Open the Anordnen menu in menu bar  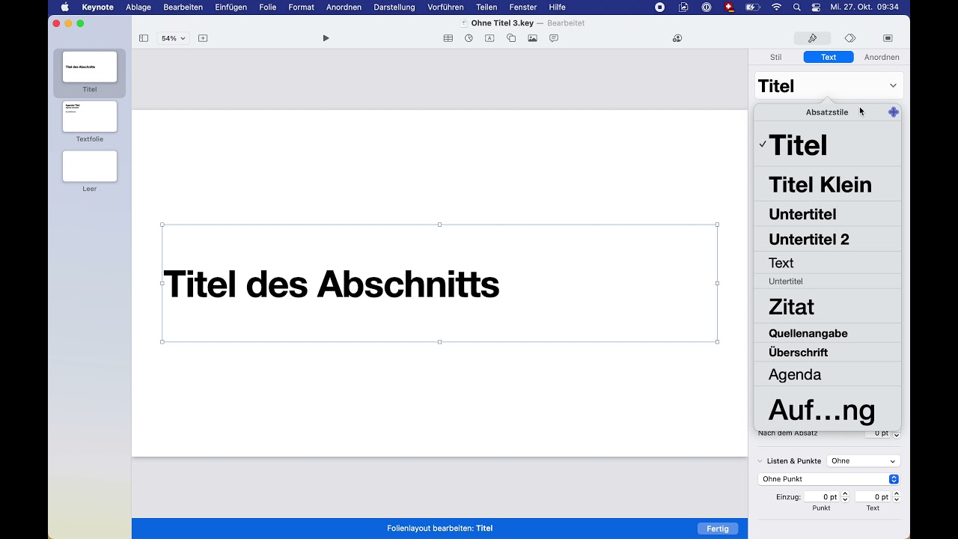tap(344, 7)
